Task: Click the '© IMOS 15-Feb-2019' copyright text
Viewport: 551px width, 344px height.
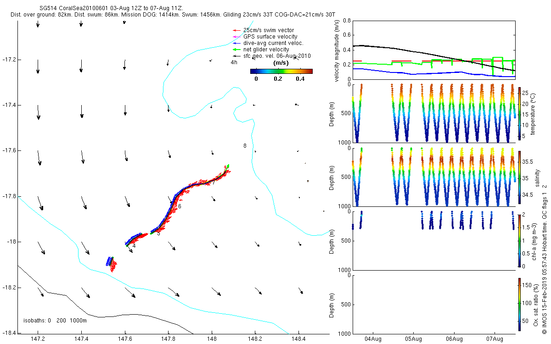Action: click(545, 305)
